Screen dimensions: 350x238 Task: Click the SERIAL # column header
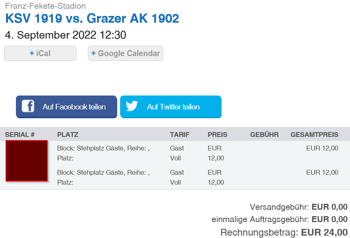[x=19, y=135]
